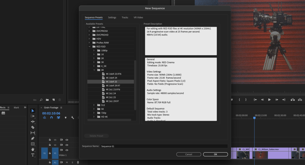Click Mark Out brace in program monitor
Viewport: 305px width, 165px height.
(246, 100)
